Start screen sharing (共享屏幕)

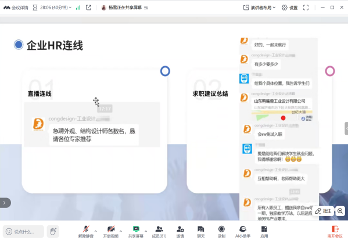(136, 232)
